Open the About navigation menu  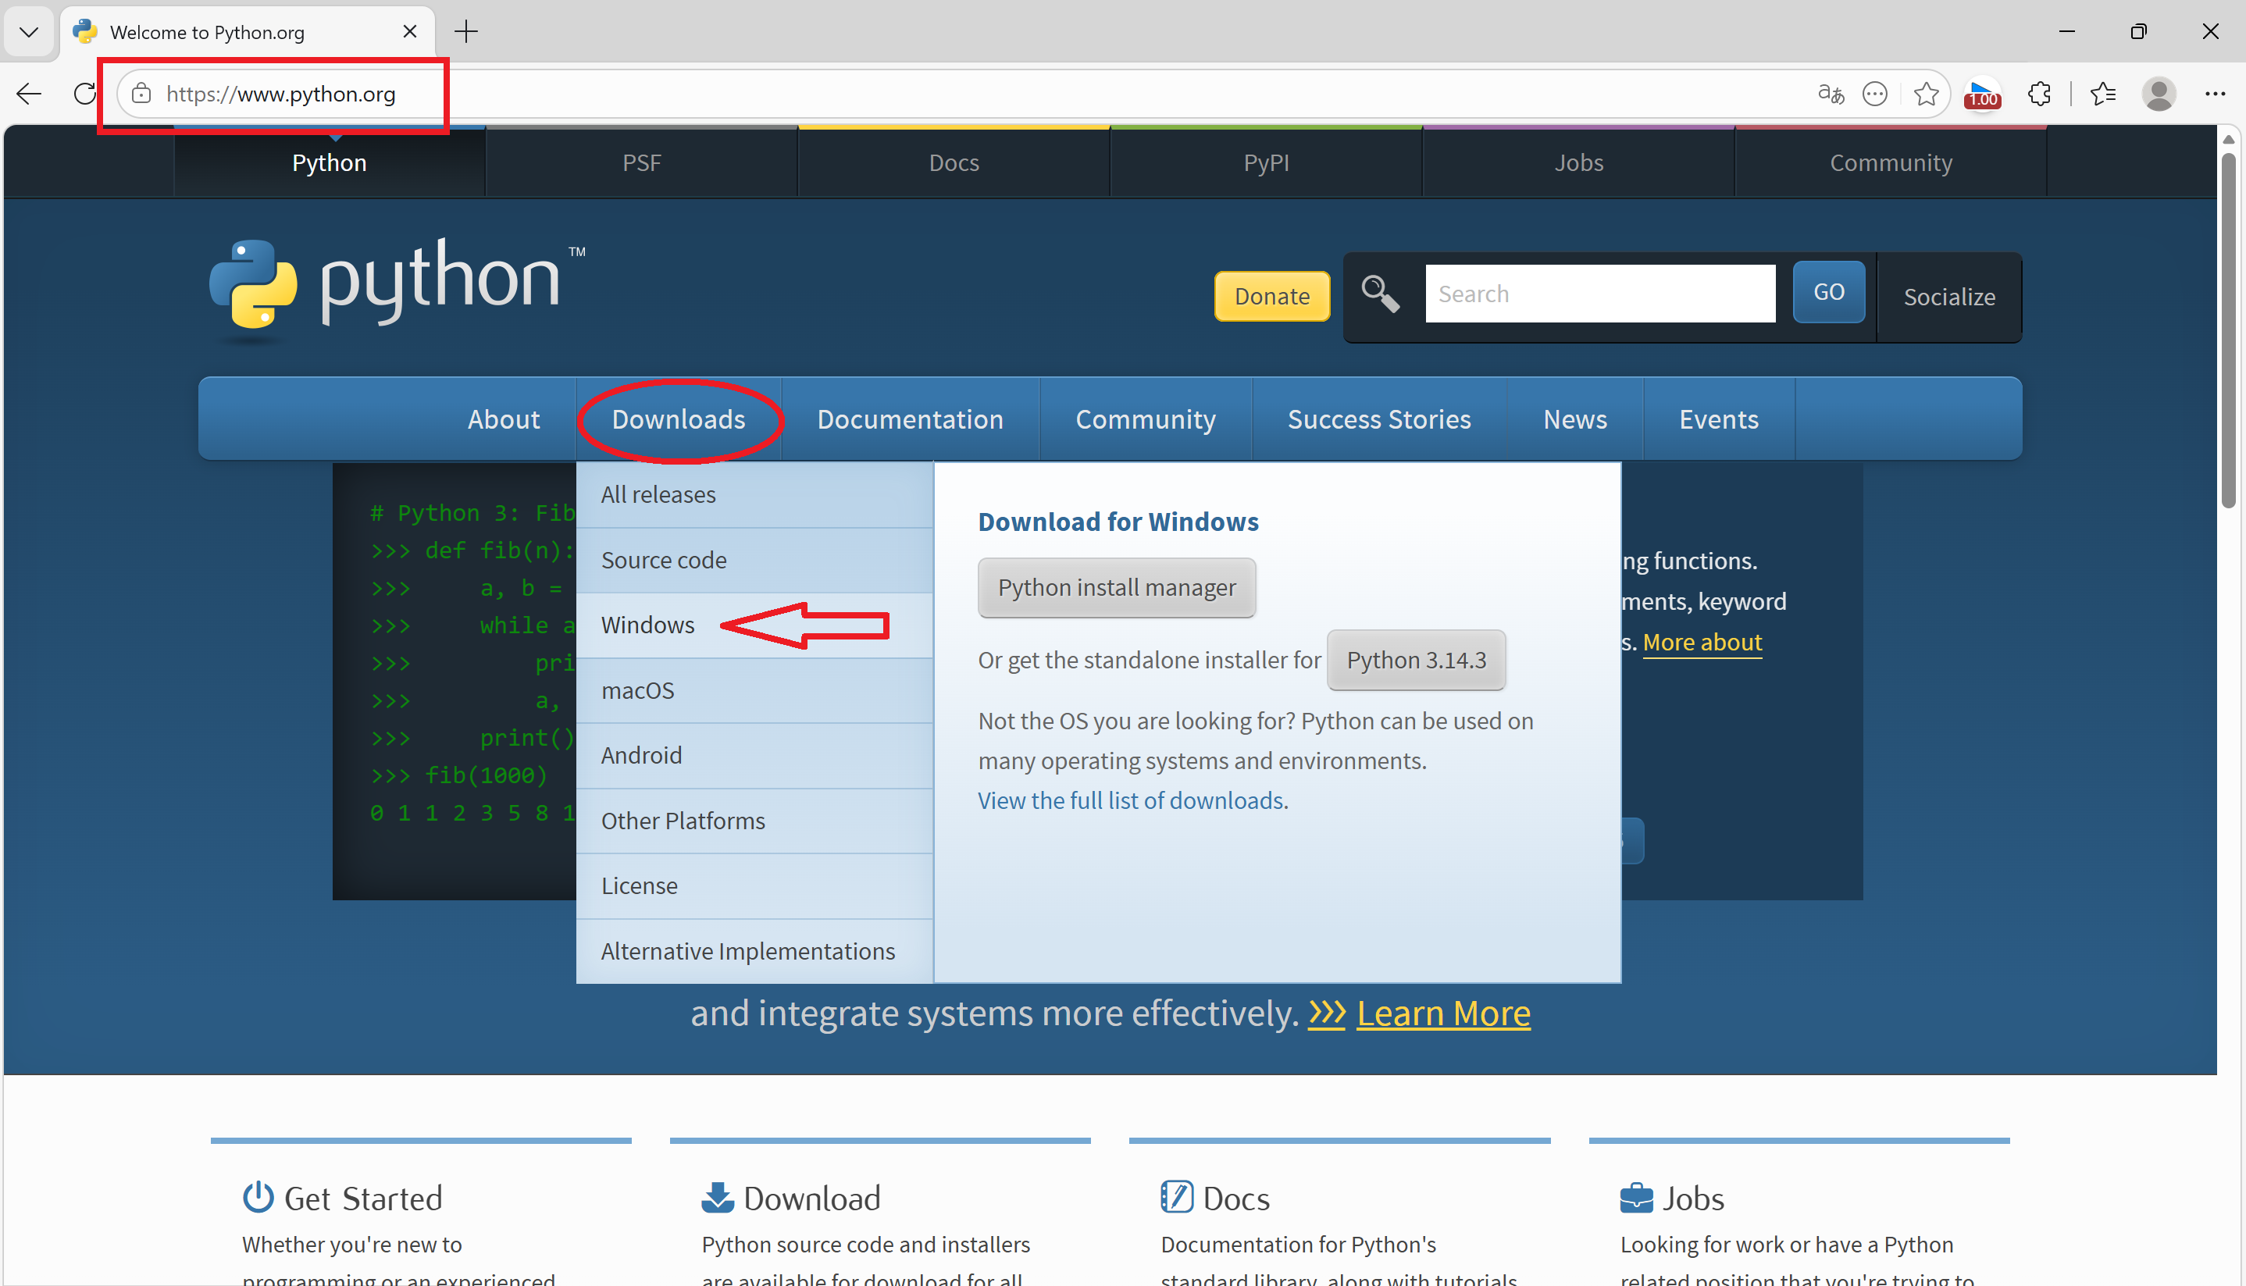coord(504,419)
